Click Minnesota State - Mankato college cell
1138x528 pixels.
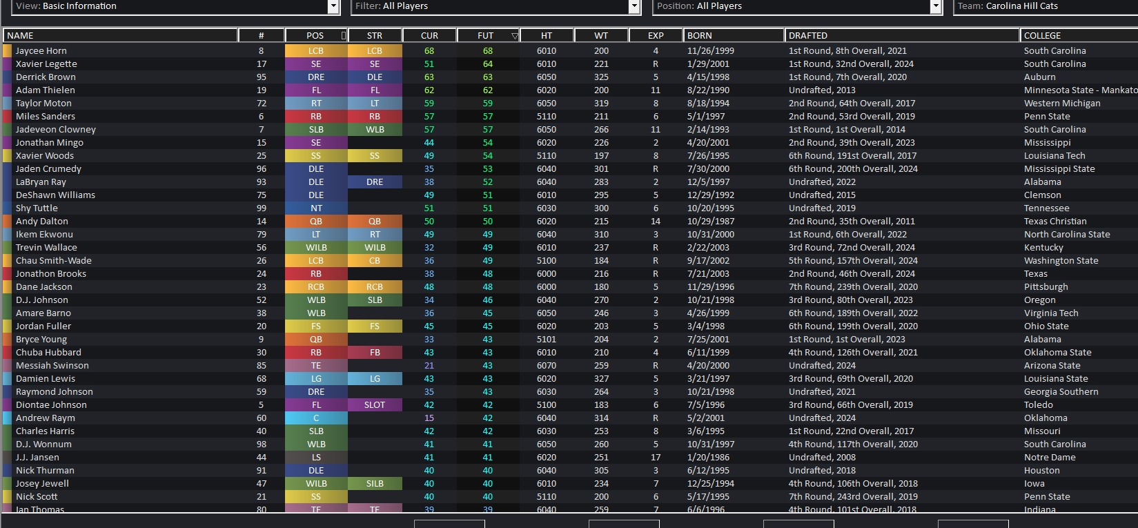coord(1081,90)
